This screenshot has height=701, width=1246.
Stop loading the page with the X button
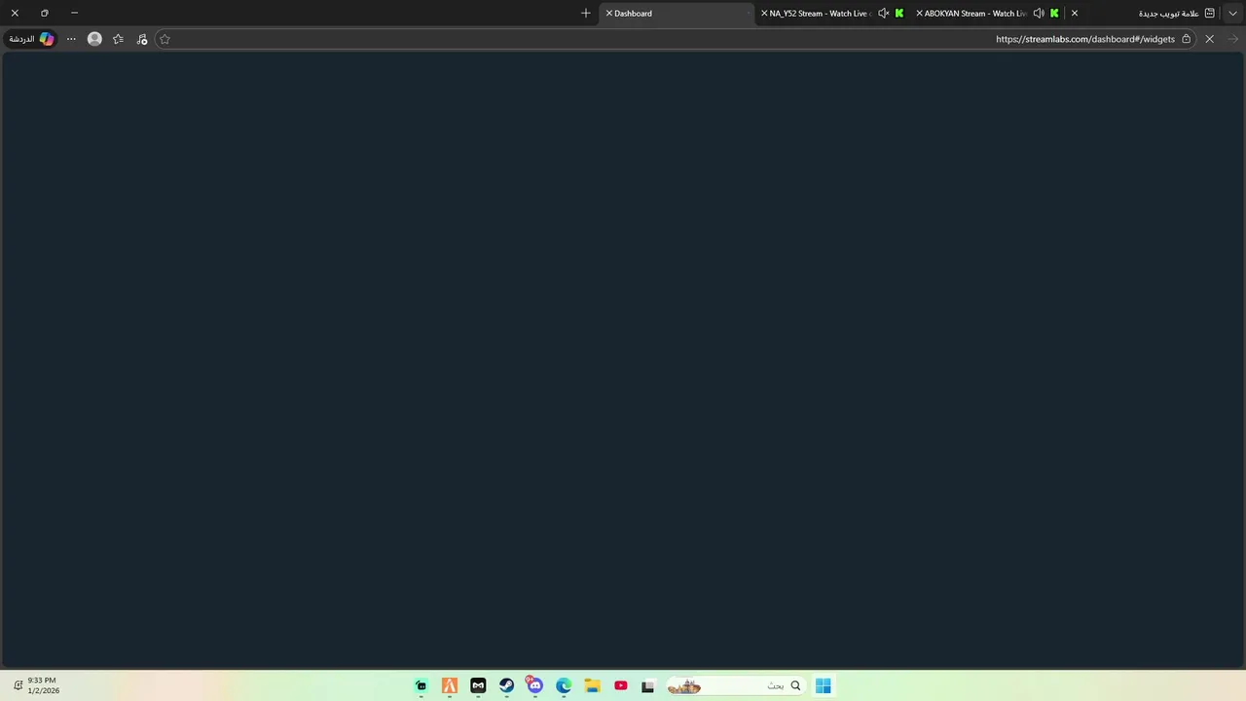click(1209, 39)
